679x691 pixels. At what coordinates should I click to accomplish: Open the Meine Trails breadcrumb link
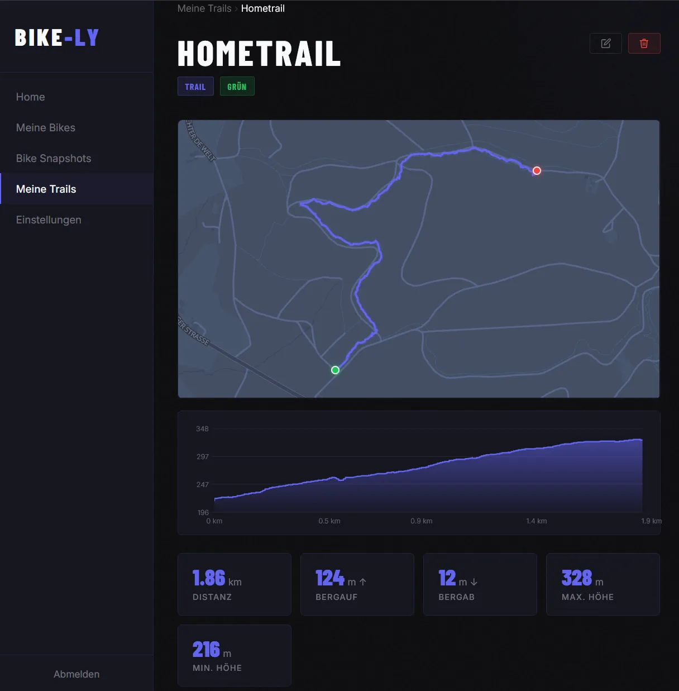click(x=204, y=8)
